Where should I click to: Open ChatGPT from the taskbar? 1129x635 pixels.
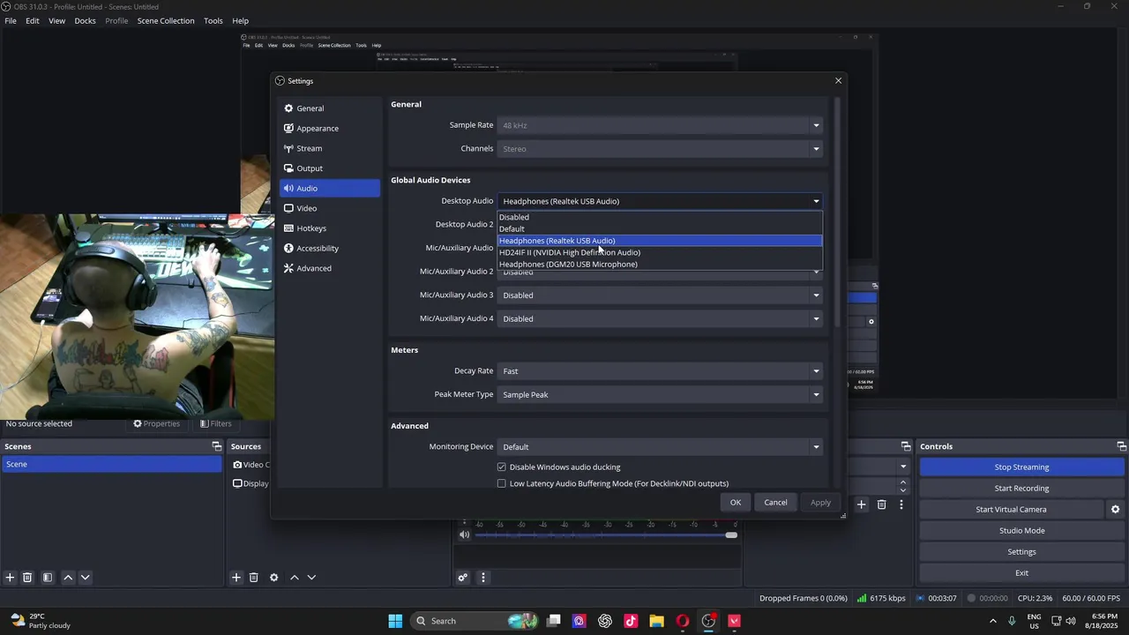click(604, 621)
